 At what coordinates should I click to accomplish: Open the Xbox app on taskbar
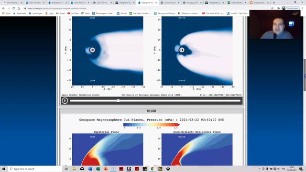click(168, 169)
